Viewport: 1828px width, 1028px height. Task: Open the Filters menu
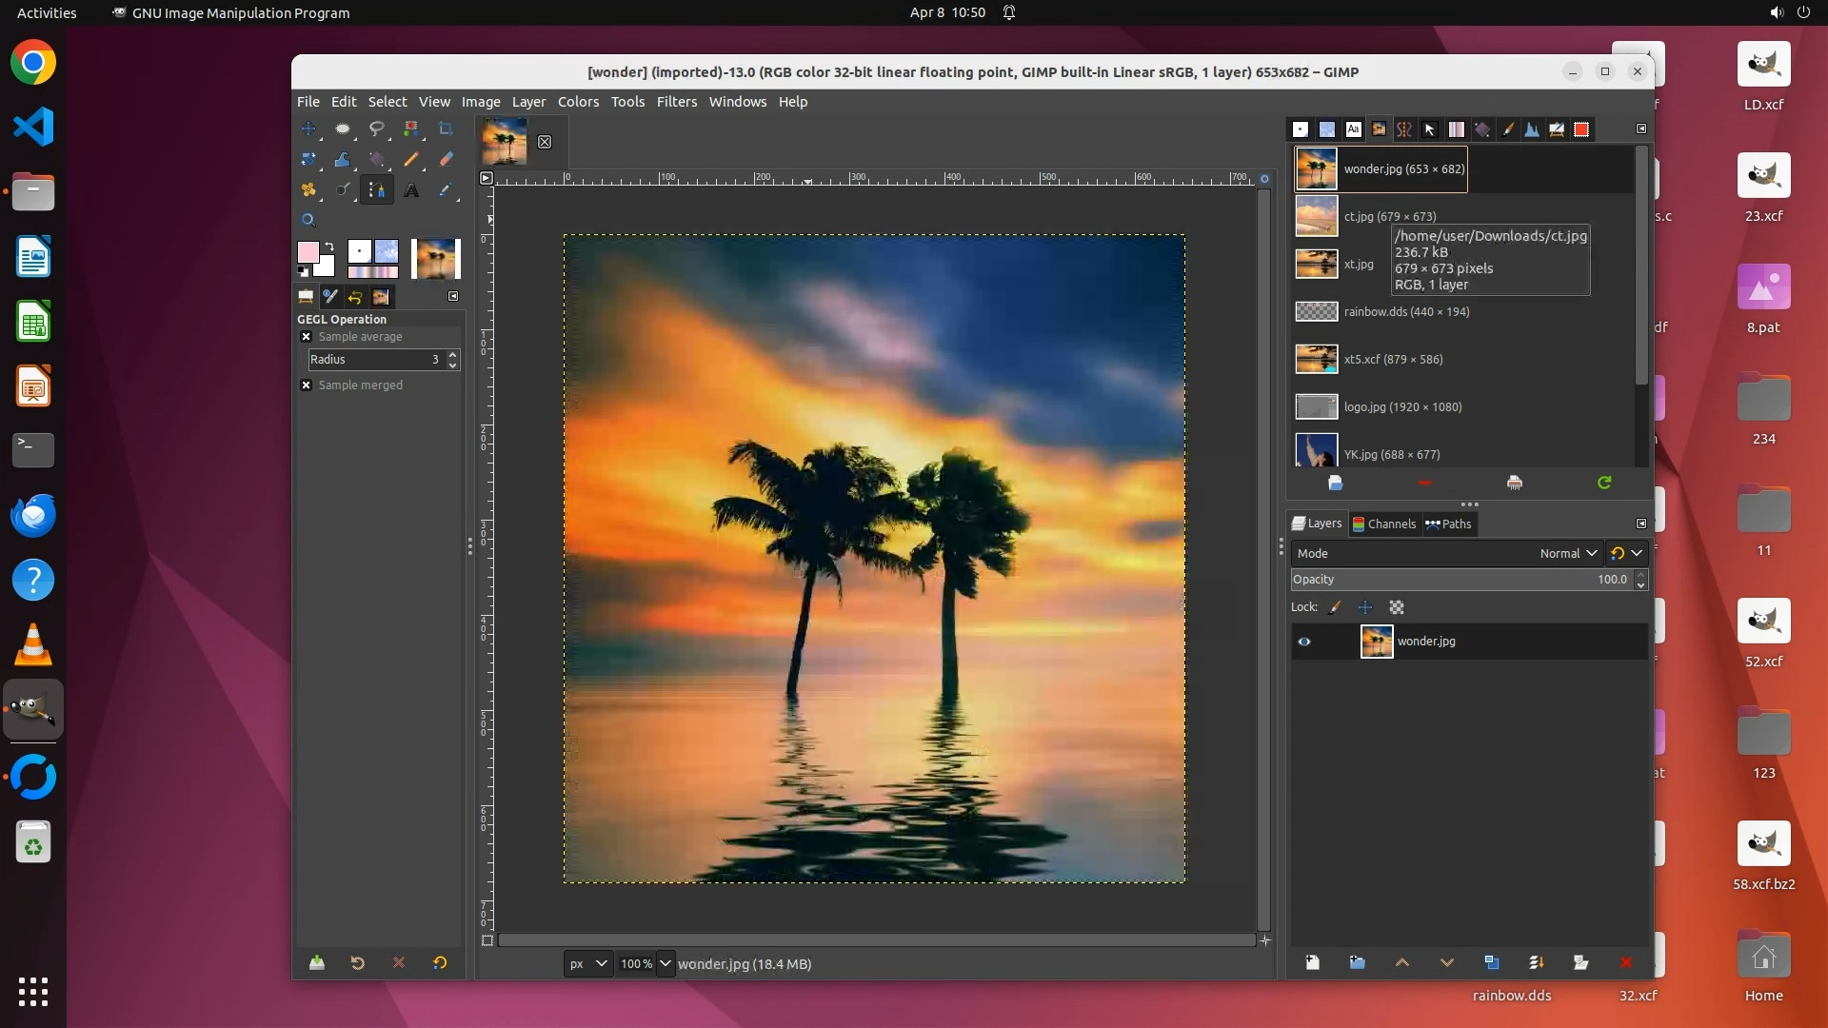pos(676,102)
